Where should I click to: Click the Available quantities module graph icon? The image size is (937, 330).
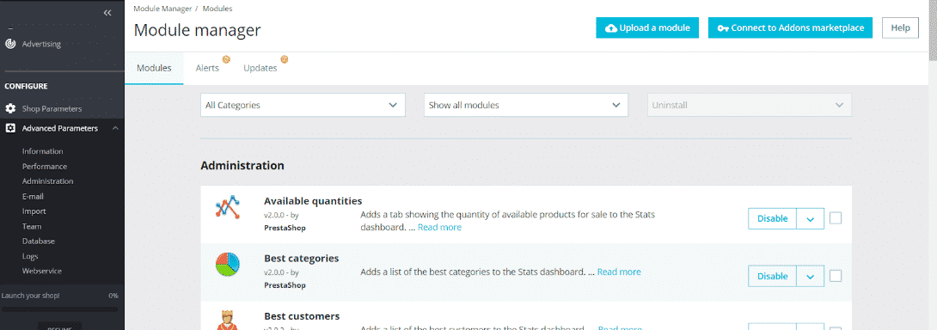coord(227,207)
